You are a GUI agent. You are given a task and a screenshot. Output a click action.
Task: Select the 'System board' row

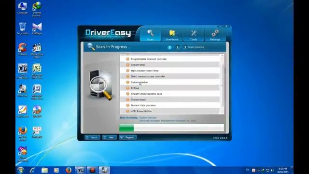tap(170, 100)
